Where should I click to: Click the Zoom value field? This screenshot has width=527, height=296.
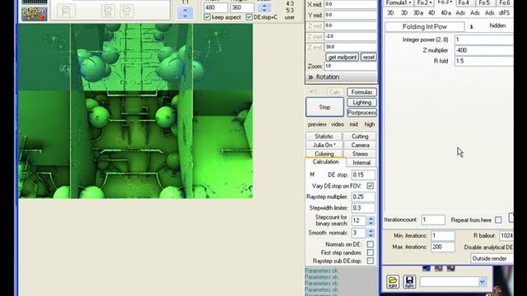coord(351,66)
